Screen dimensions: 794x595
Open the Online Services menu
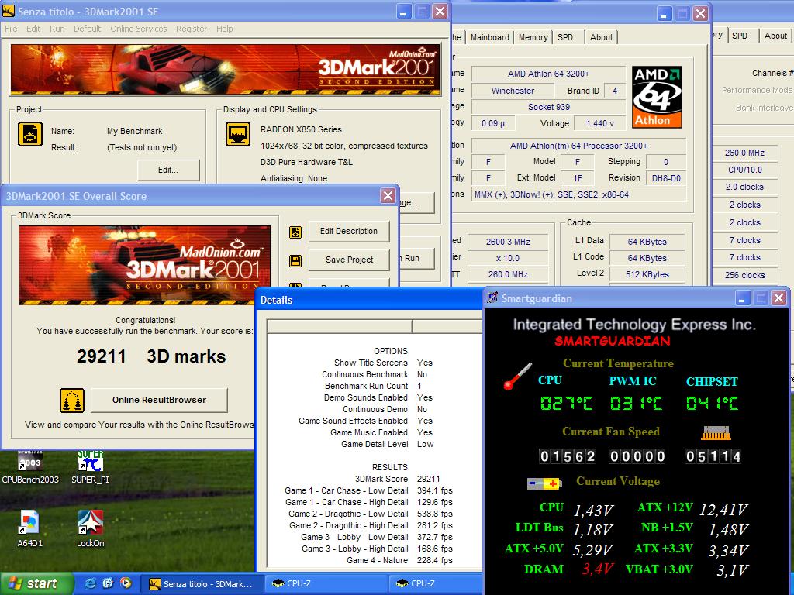(x=139, y=29)
